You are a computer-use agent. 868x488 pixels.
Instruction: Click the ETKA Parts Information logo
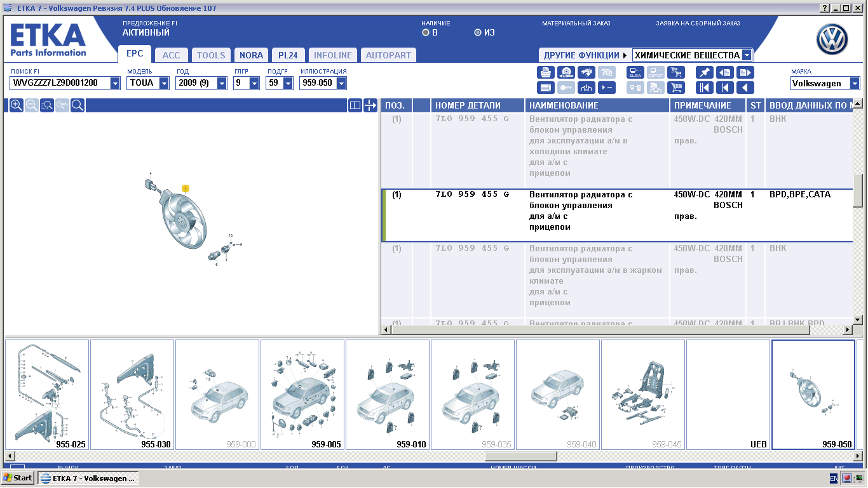pos(48,41)
